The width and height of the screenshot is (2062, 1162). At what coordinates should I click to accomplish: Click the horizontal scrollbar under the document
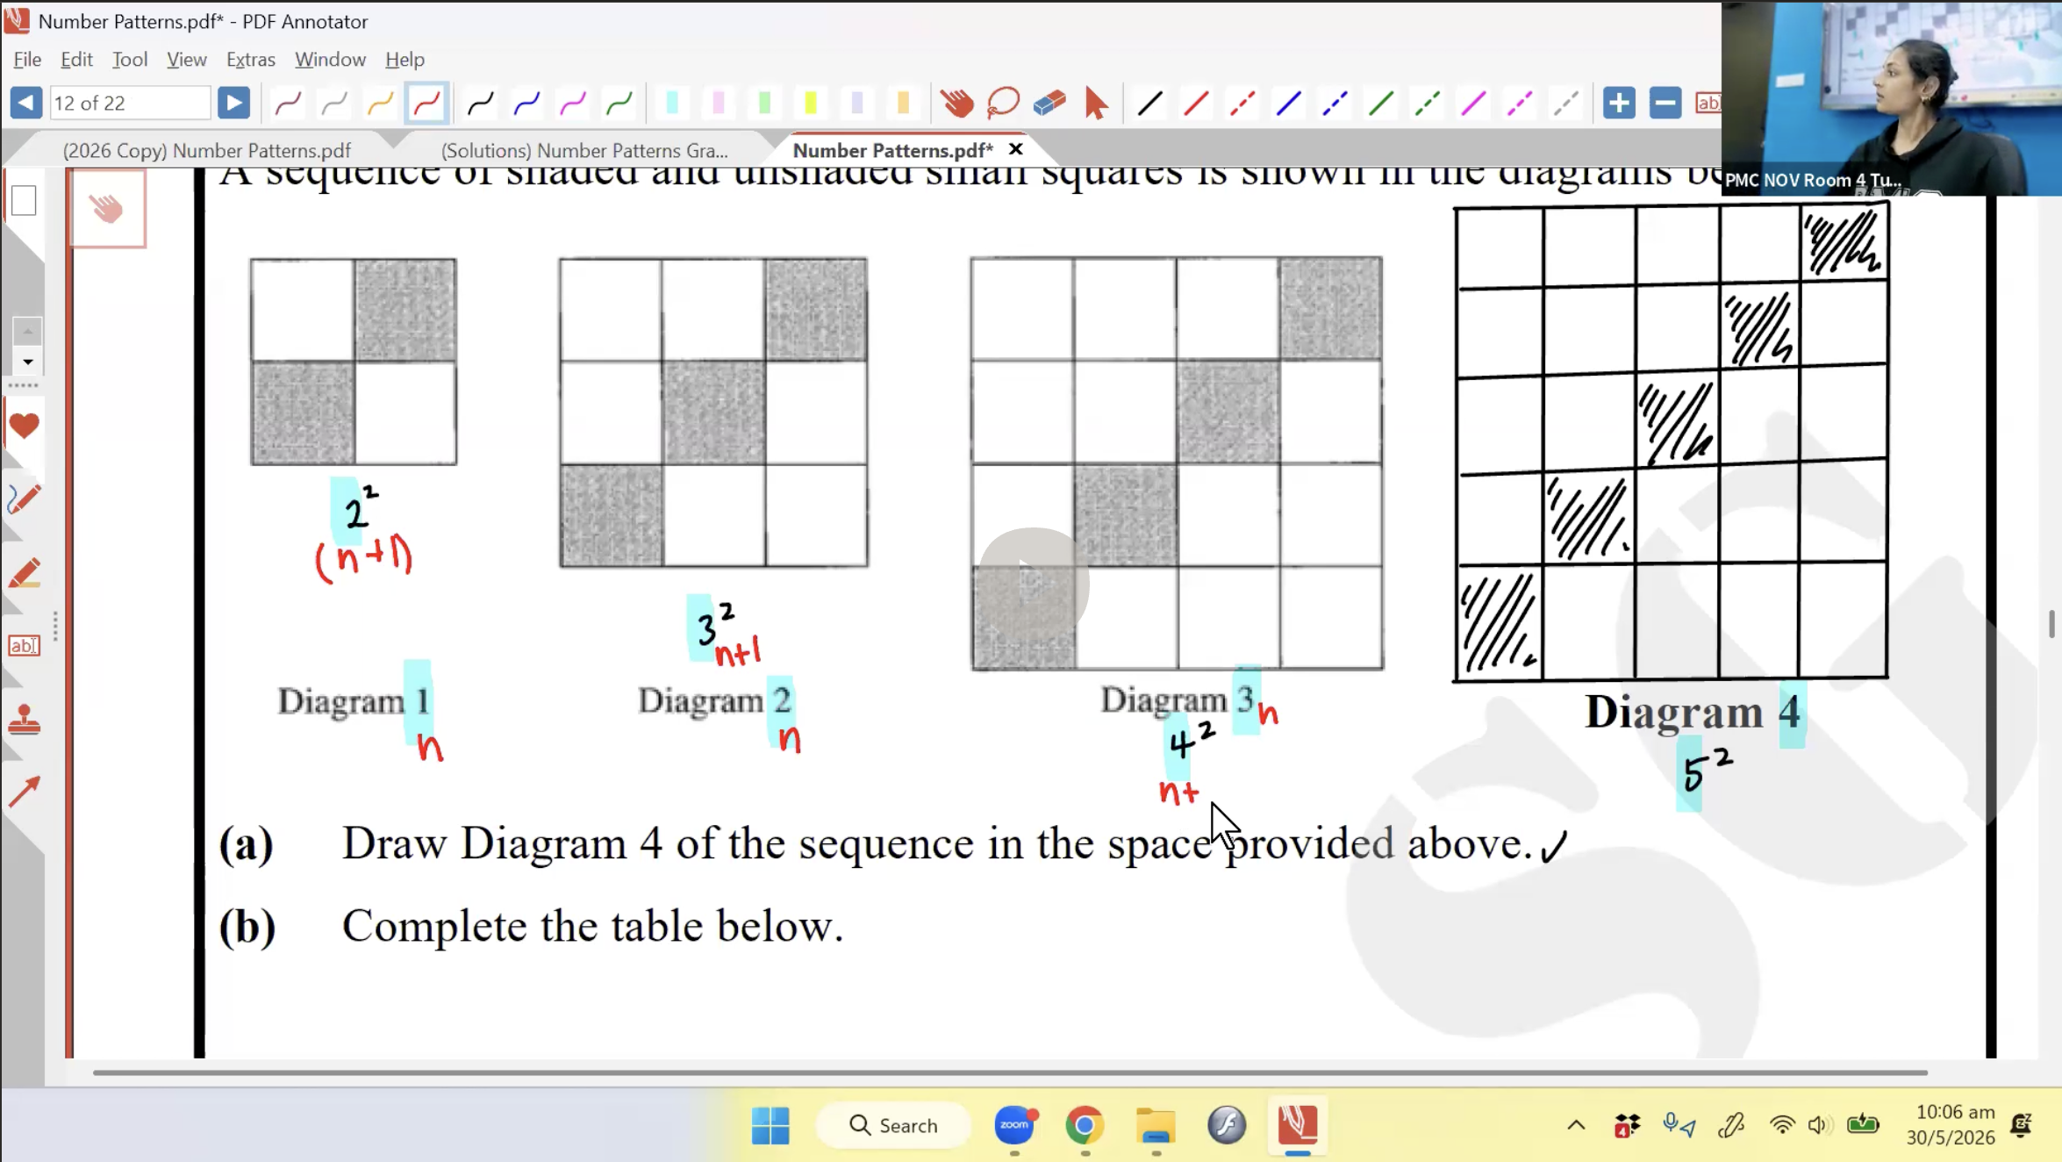(1010, 1072)
